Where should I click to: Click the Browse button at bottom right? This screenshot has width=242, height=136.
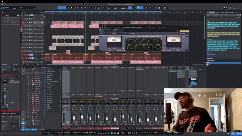coord(239,134)
